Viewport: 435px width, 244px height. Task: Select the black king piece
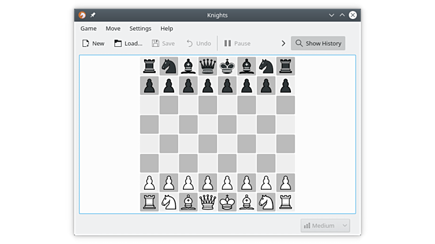click(227, 66)
